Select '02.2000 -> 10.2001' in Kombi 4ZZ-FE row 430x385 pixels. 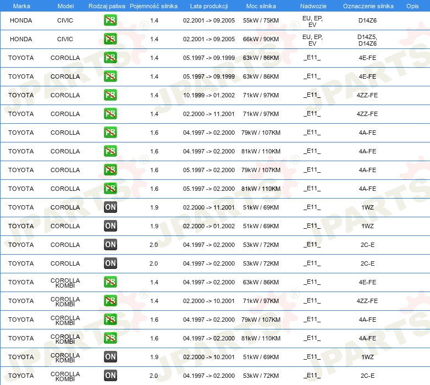tap(209, 301)
